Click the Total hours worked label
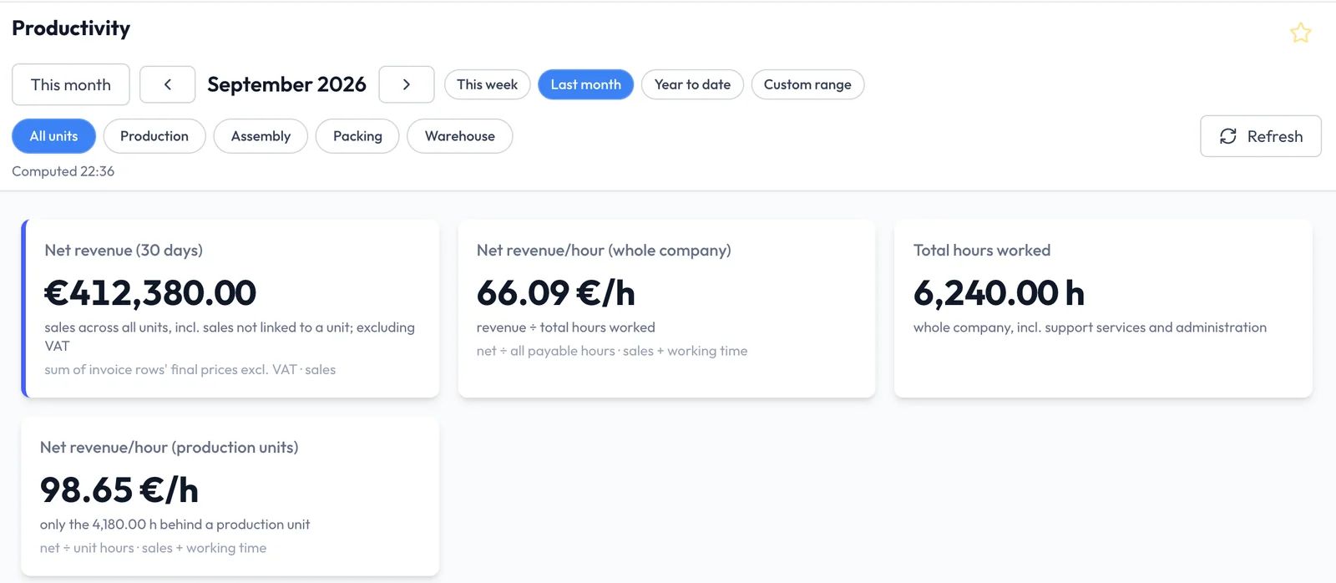The width and height of the screenshot is (1336, 583). click(x=982, y=251)
